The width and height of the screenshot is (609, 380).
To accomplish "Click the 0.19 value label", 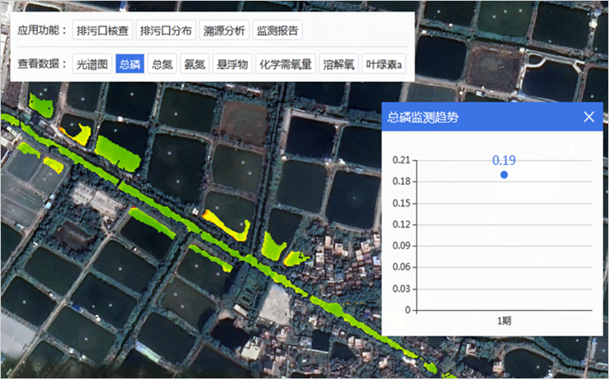I will click(504, 160).
